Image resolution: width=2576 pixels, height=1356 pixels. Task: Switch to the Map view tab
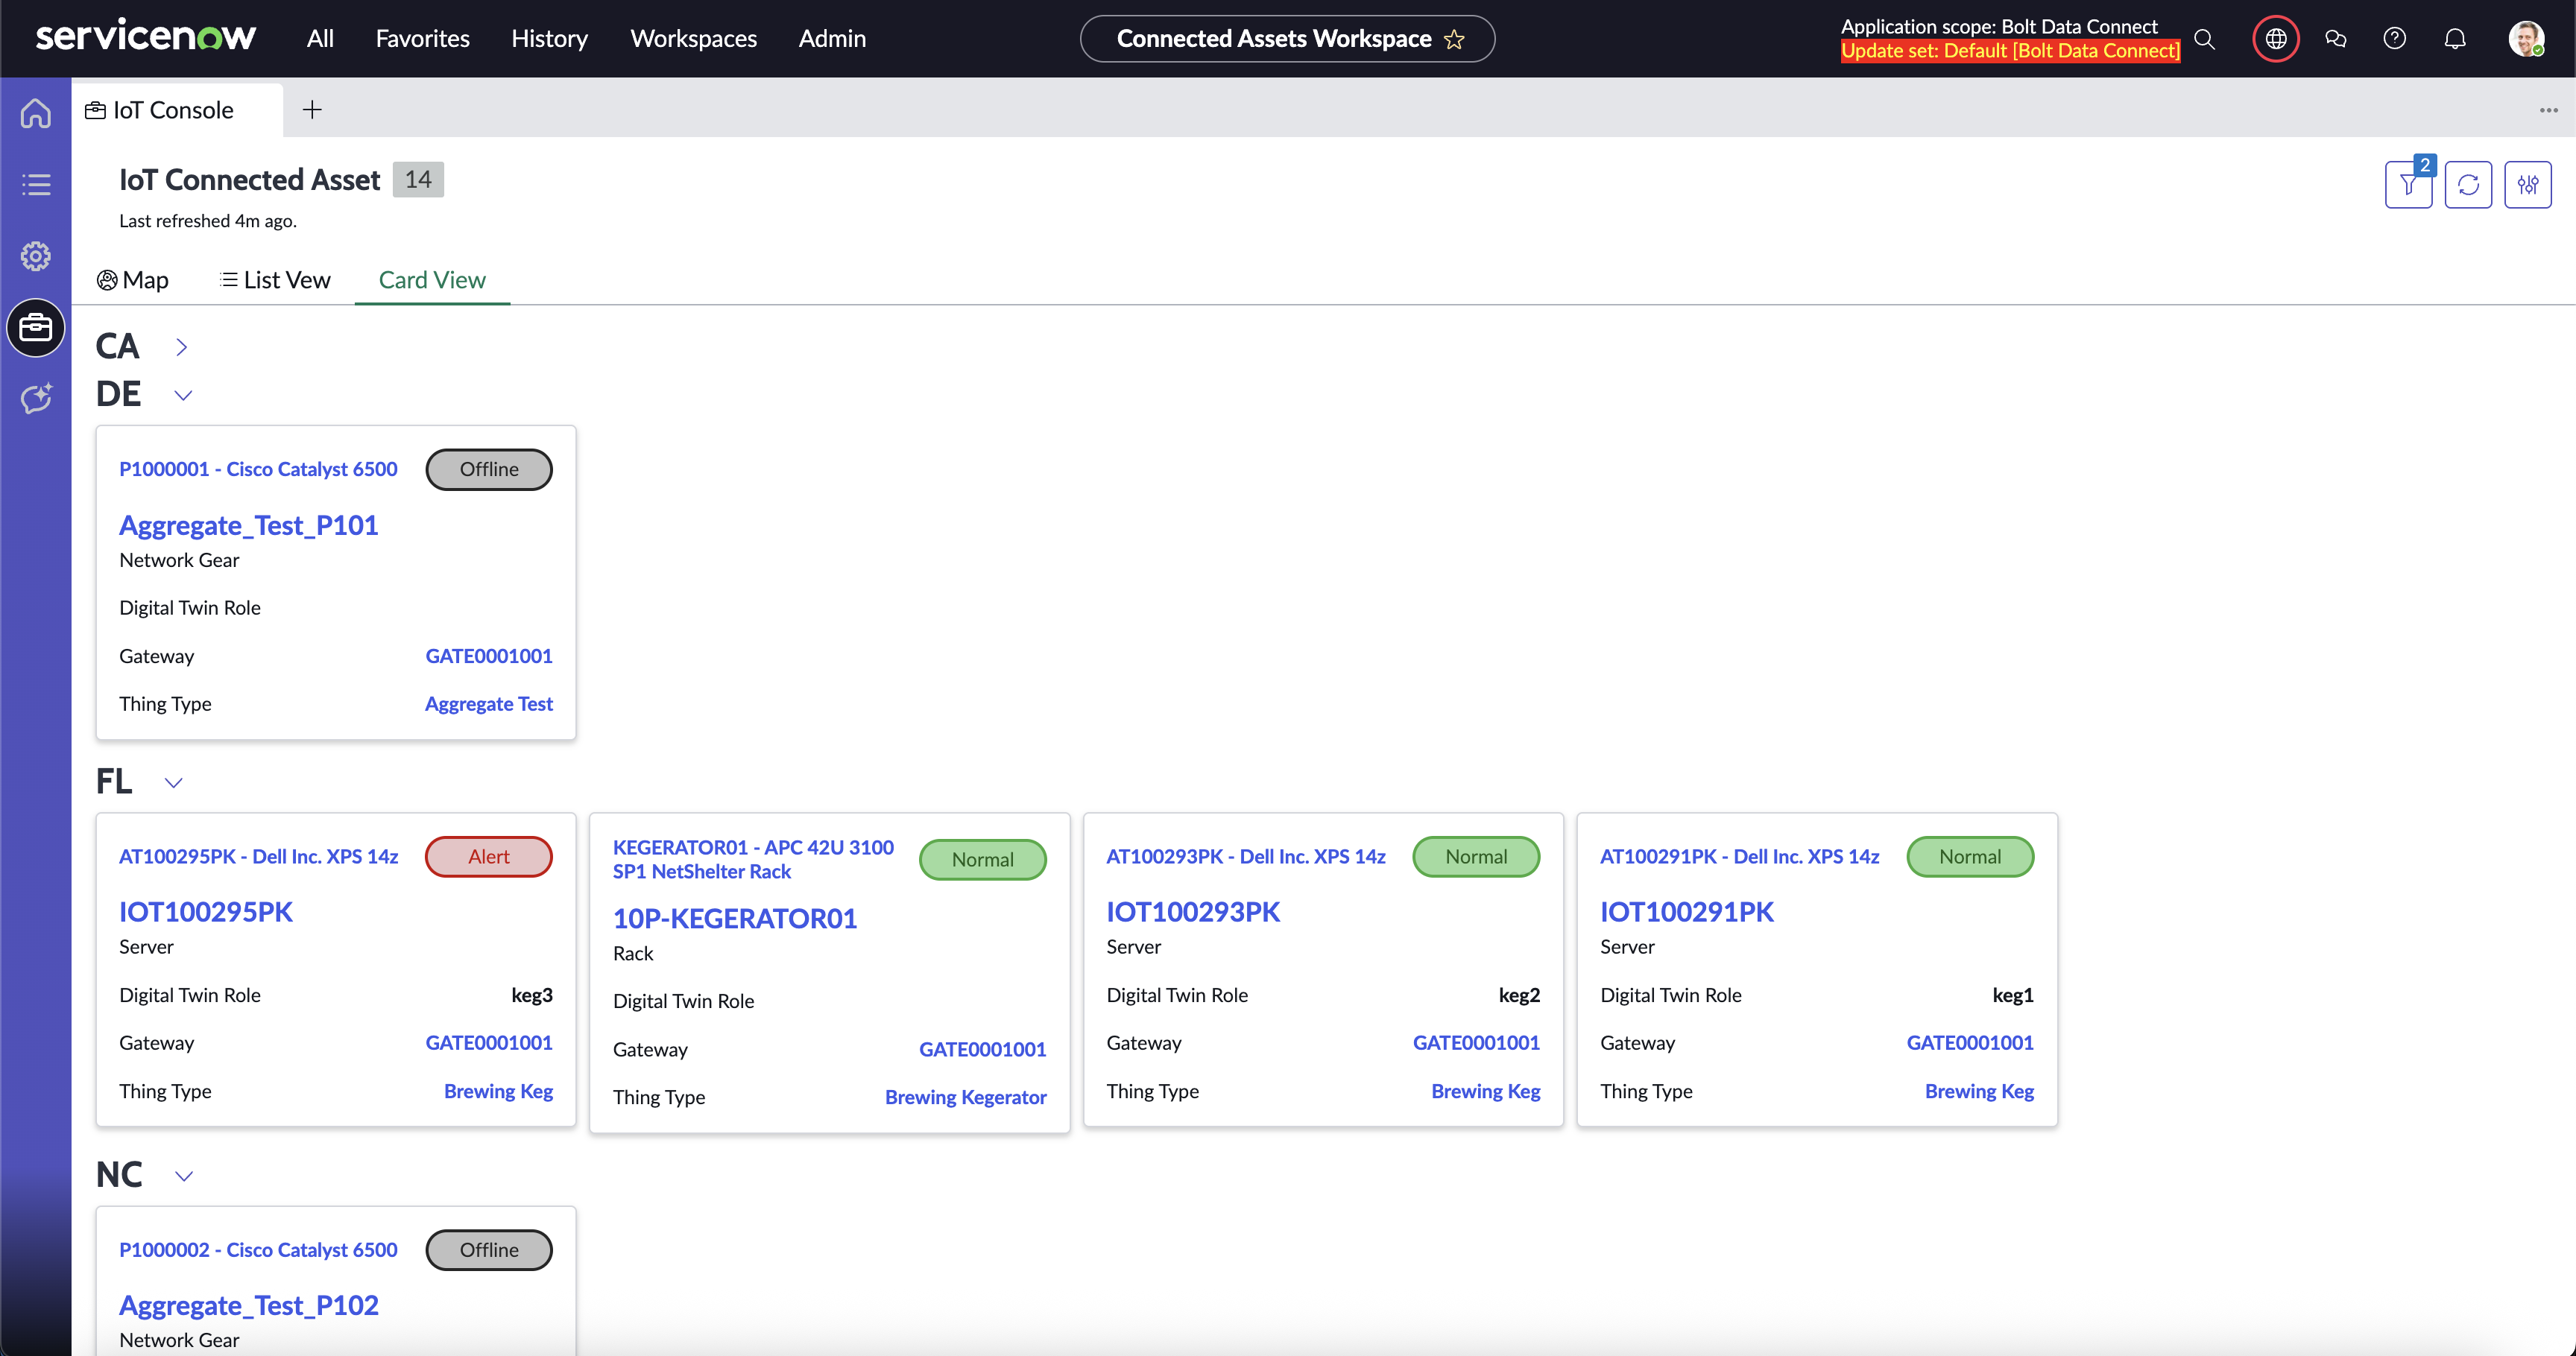[x=133, y=280]
